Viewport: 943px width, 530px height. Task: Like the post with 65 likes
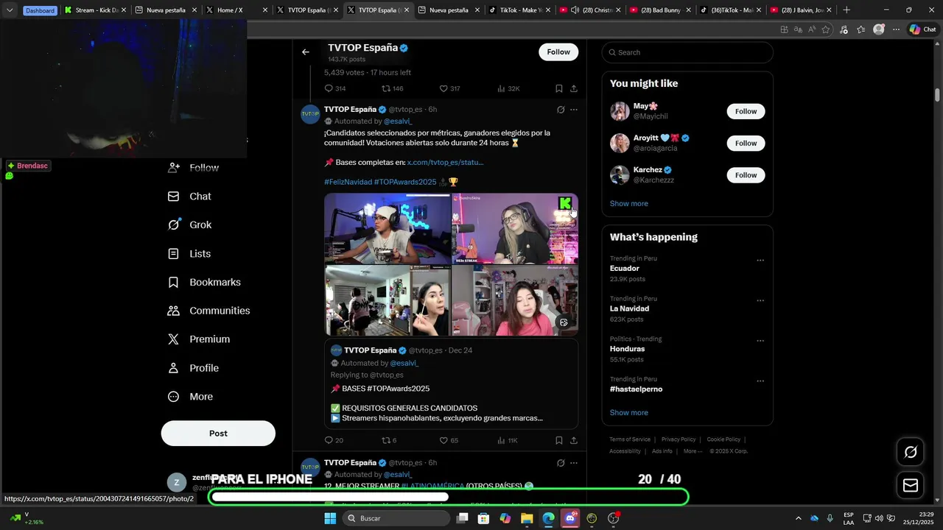click(449, 440)
